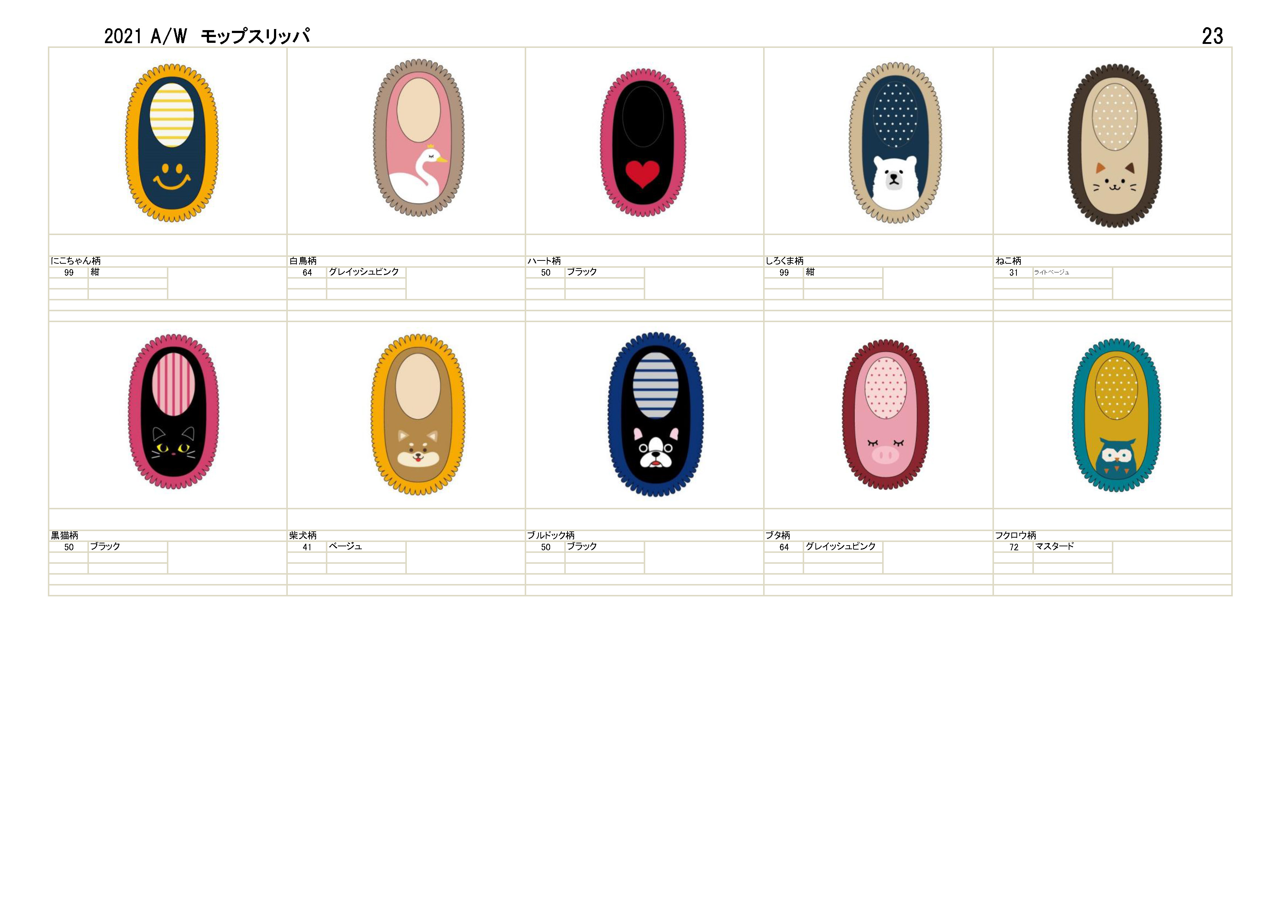Image resolution: width=1273 pixels, height=900 pixels.
Task: Click the page number 23
Action: (x=1212, y=36)
